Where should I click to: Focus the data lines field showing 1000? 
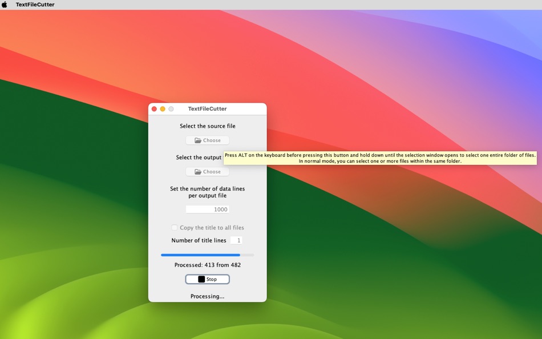point(208,209)
